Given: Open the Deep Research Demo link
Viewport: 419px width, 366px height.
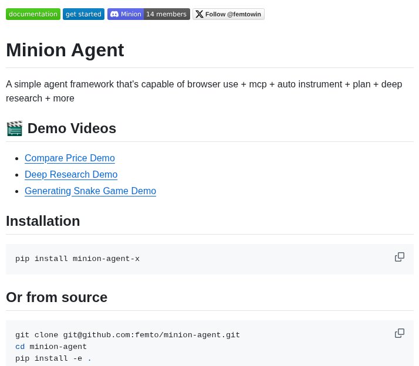Looking at the screenshot, I should pos(71,174).
